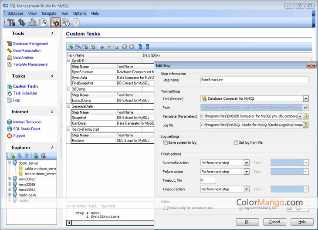This screenshot has height=230, width=318.
Task: Click the register host icon with the green plus
Action: pyautogui.click(x=36, y=156)
